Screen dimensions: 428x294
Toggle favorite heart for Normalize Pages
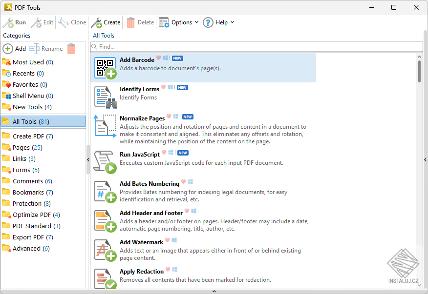tap(169, 117)
